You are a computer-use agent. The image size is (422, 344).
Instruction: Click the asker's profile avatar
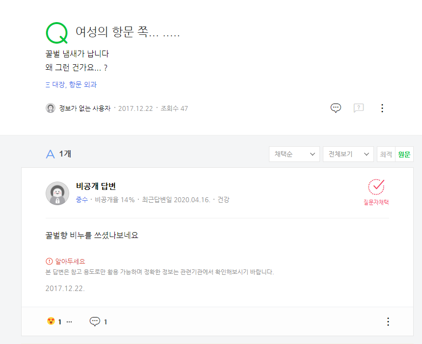coord(51,108)
